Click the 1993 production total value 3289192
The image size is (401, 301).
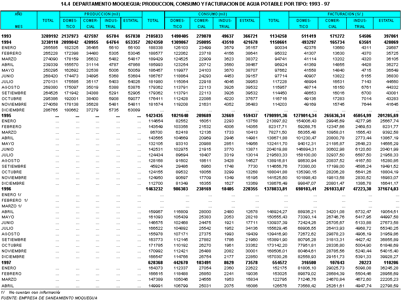point(49,36)
